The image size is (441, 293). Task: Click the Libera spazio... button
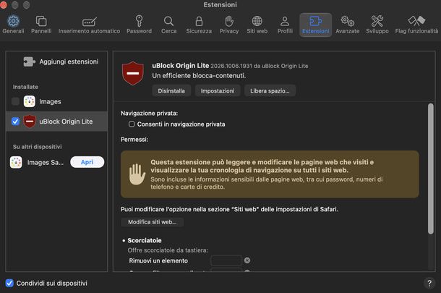pos(270,90)
